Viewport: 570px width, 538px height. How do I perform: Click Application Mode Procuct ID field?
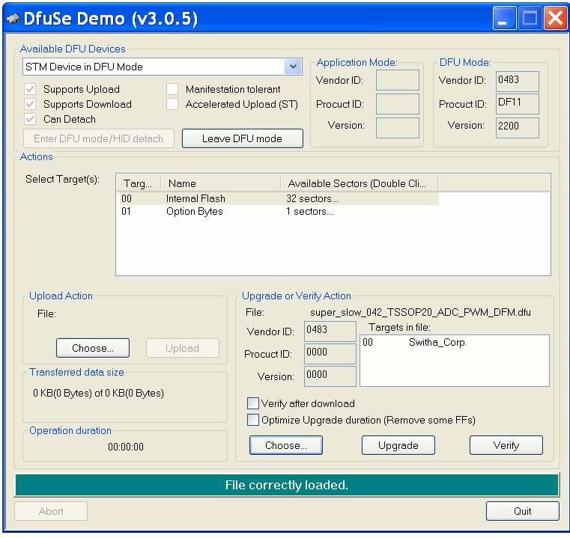[397, 104]
